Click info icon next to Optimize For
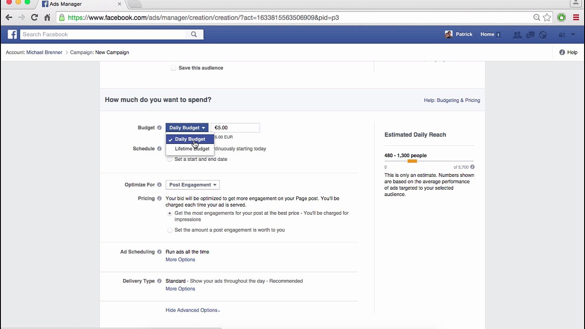 [160, 185]
